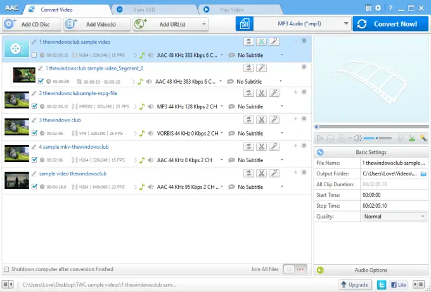The height and width of the screenshot is (292, 431).
Task: Click the plus icon on 2 thewindowsclubsample-mpg-file row
Action: [x=296, y=92]
